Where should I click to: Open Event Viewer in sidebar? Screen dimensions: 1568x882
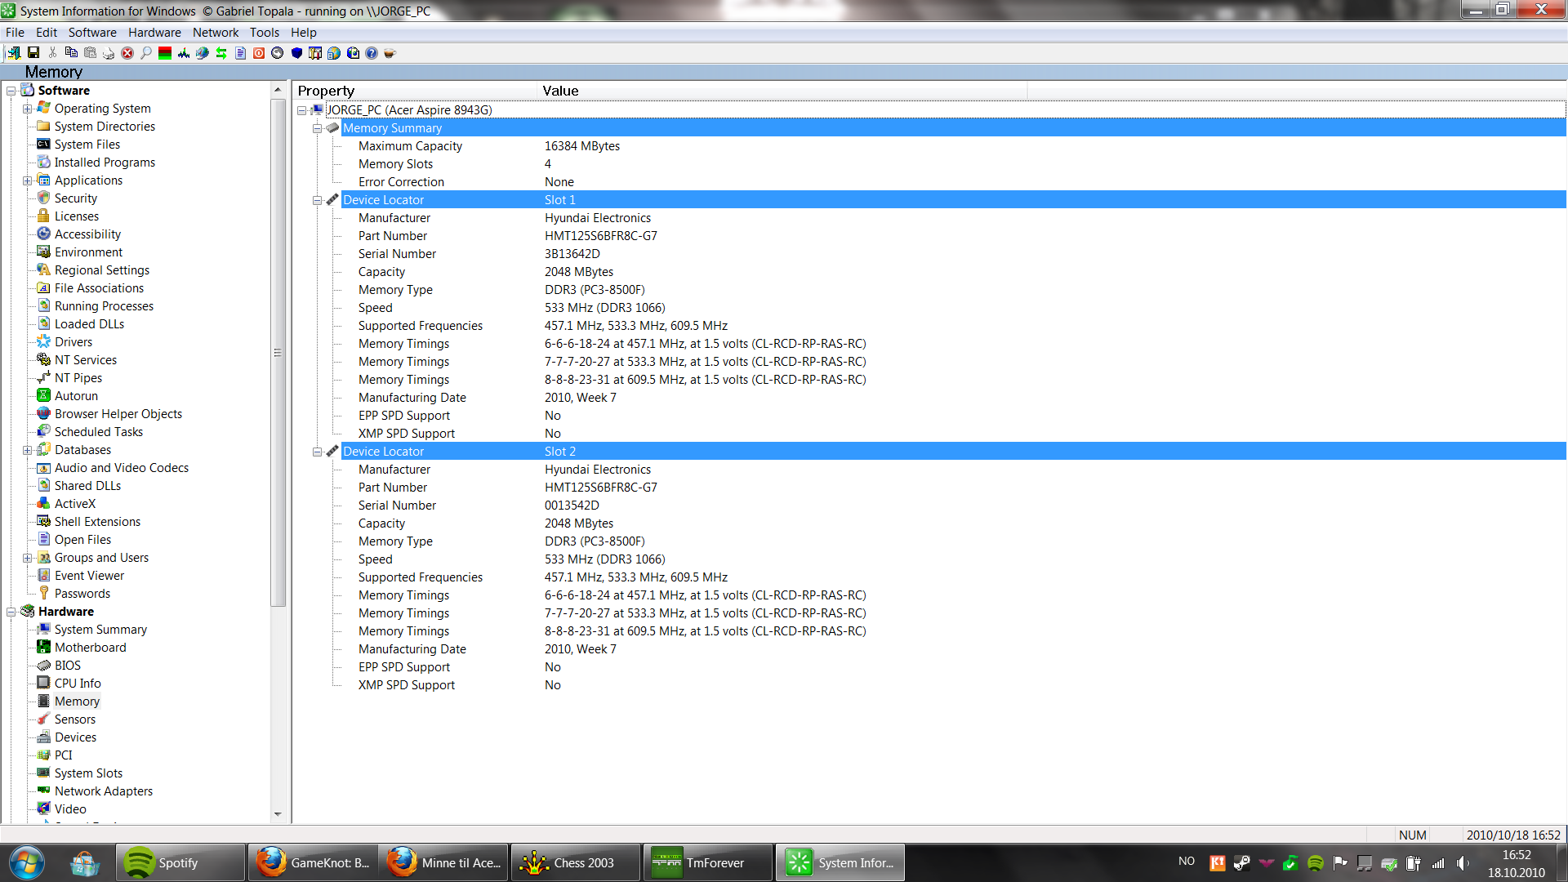coord(89,576)
